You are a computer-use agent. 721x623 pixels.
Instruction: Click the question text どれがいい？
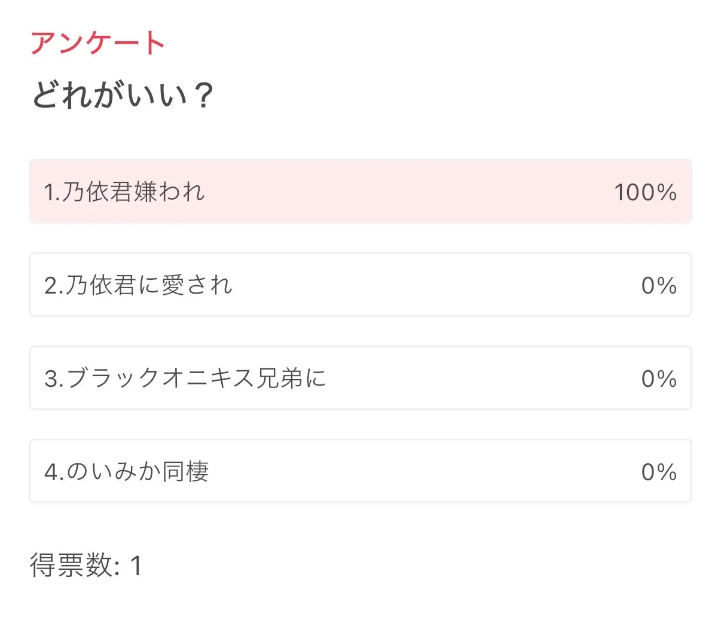pyautogui.click(x=122, y=95)
